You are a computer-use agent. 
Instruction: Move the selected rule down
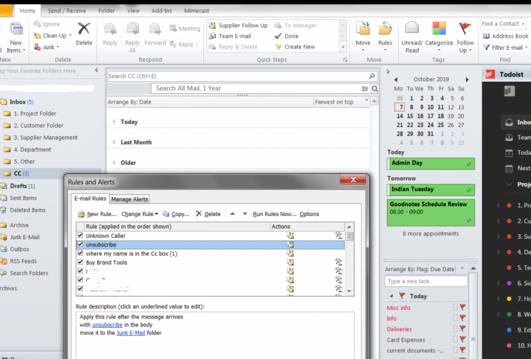click(x=245, y=213)
